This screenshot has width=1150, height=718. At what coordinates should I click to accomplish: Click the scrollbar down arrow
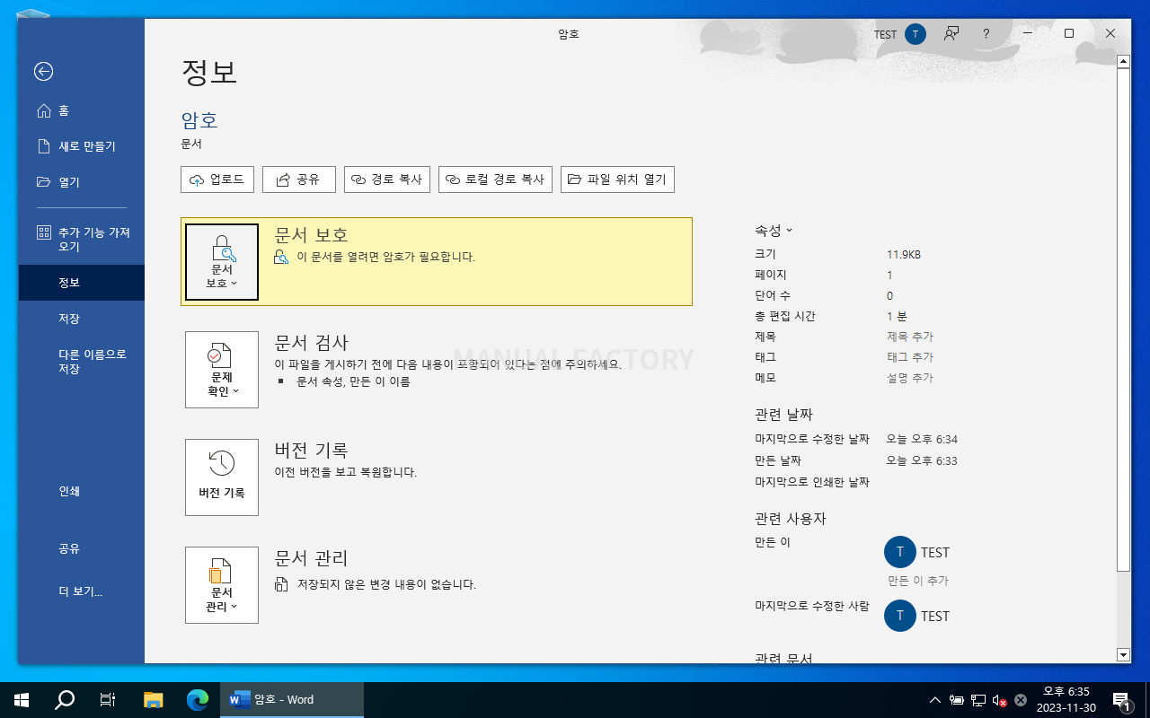(x=1123, y=654)
